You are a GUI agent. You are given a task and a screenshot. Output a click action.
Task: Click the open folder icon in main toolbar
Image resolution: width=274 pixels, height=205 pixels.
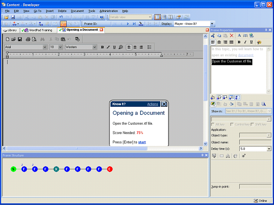6,17
